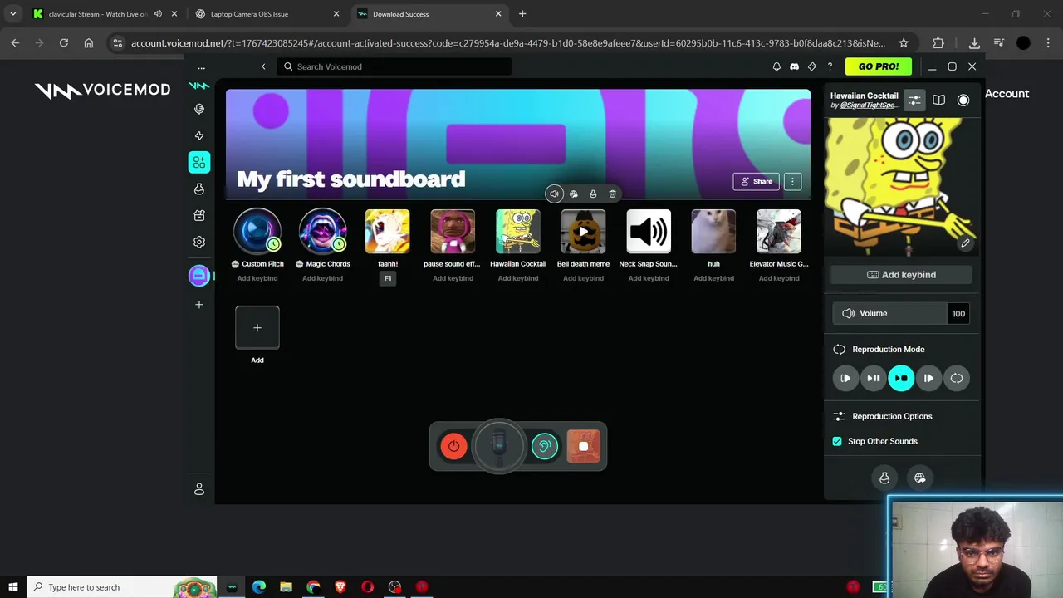Toggle the red power button in bottom bar

[453, 446]
